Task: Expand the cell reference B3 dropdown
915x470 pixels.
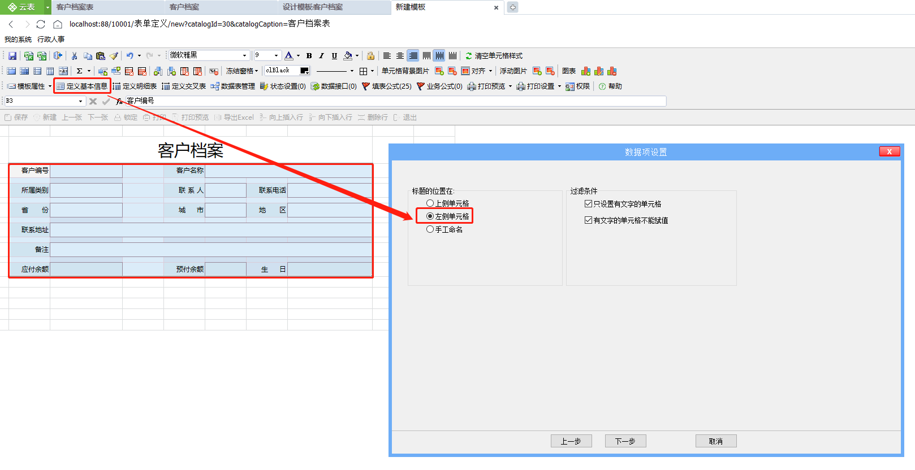Action: coord(80,101)
